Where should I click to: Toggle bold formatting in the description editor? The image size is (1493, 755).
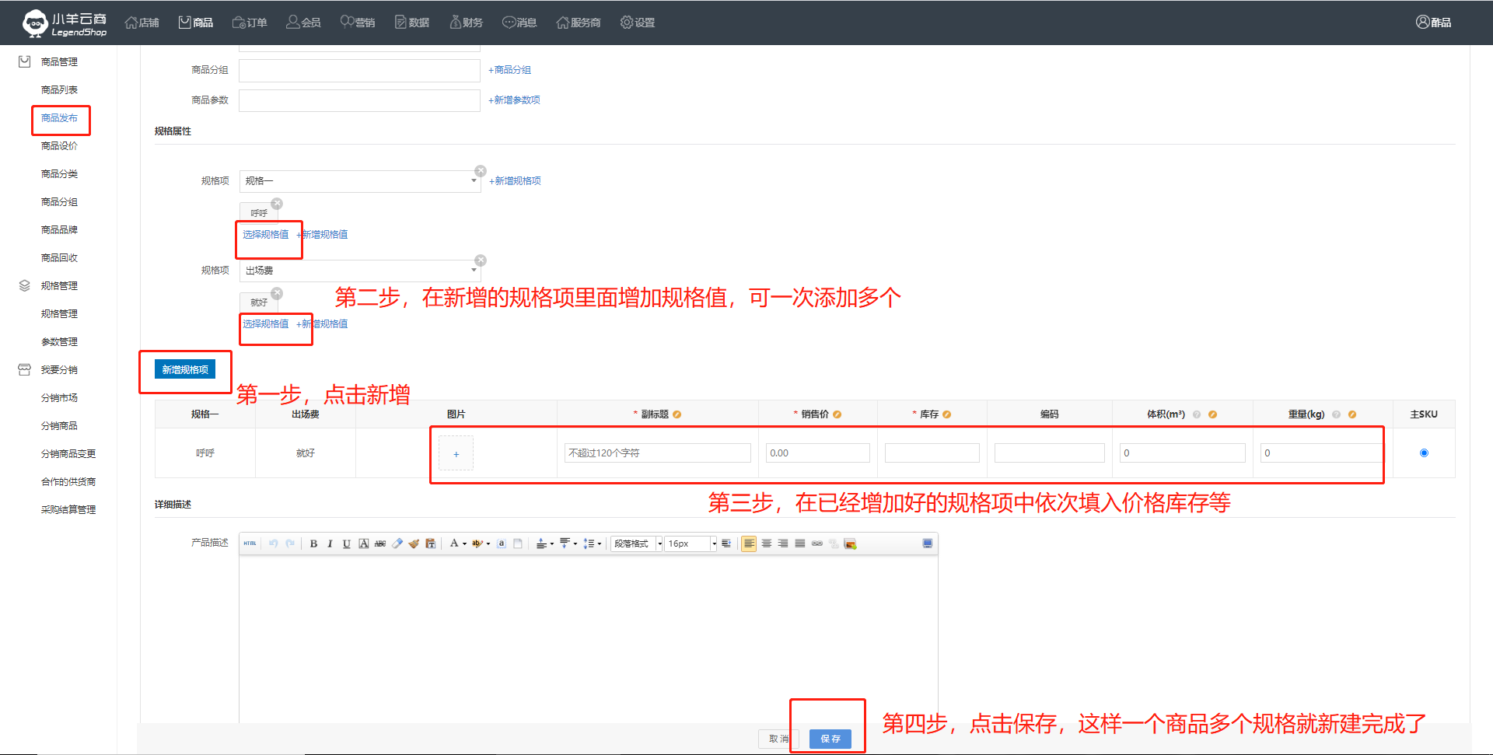pyautogui.click(x=313, y=544)
